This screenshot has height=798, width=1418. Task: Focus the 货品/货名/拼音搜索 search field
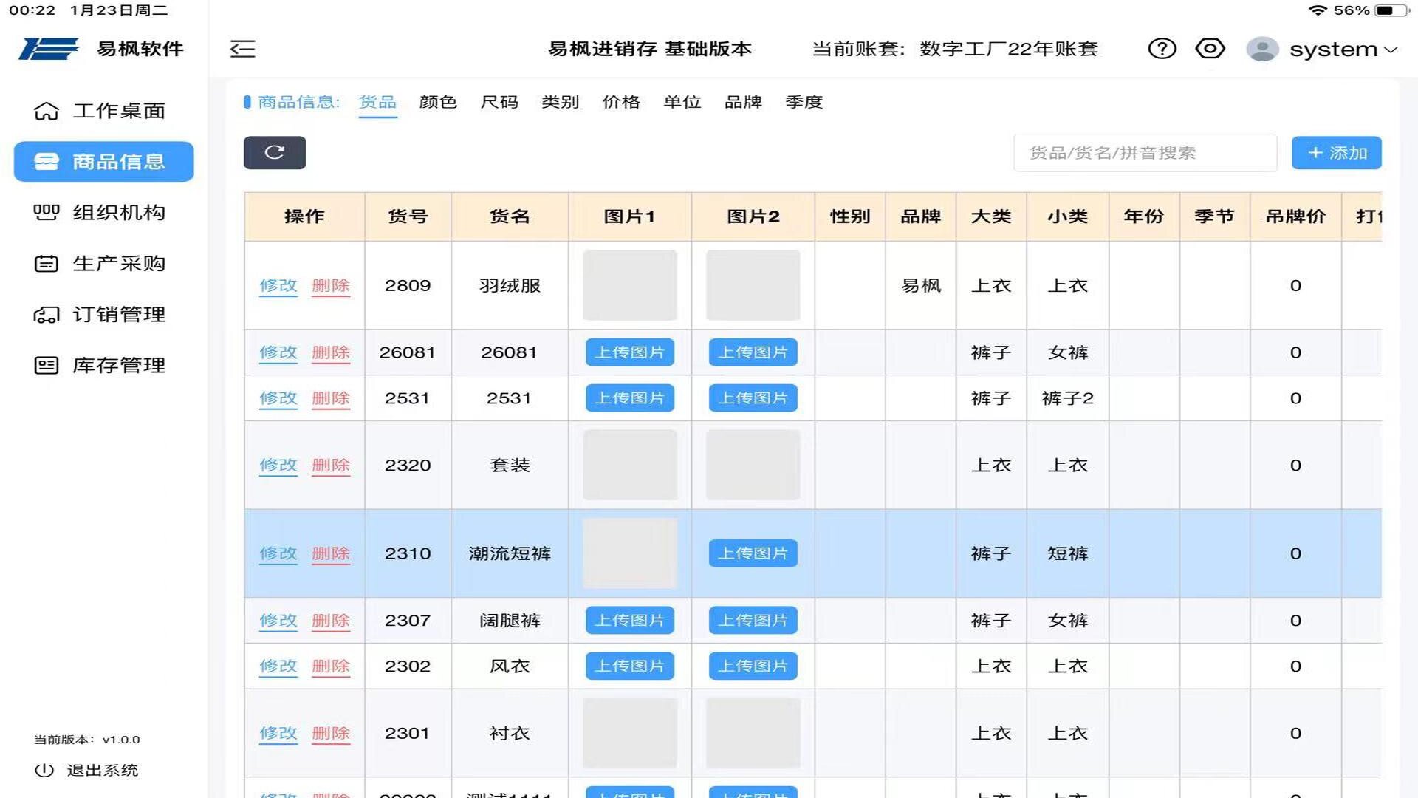click(1145, 153)
